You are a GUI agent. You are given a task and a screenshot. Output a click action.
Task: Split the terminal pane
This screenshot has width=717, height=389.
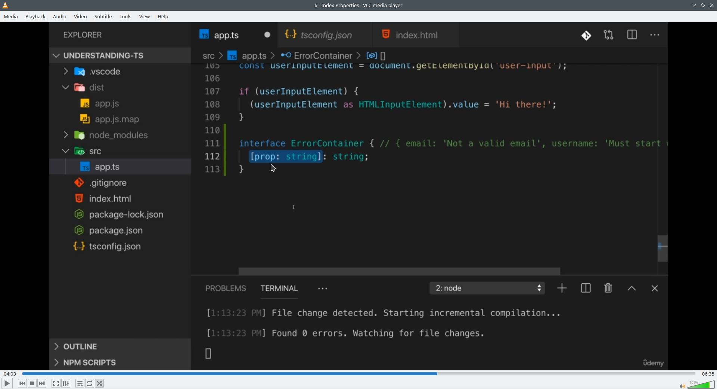586,289
